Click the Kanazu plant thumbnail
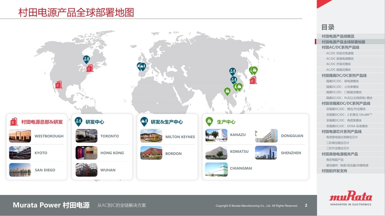Viewport: 385px width, 216px height. 216,135
